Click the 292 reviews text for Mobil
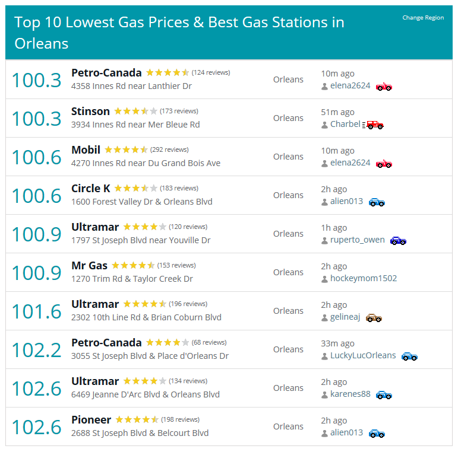This screenshot has width=458, height=452. click(169, 149)
